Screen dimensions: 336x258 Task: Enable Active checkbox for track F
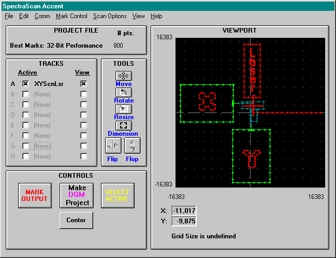tap(25, 136)
